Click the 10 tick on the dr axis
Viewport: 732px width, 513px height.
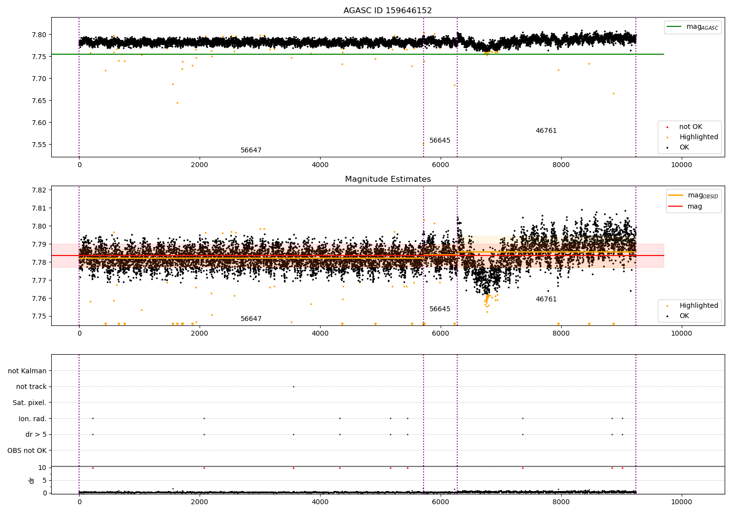coord(42,468)
